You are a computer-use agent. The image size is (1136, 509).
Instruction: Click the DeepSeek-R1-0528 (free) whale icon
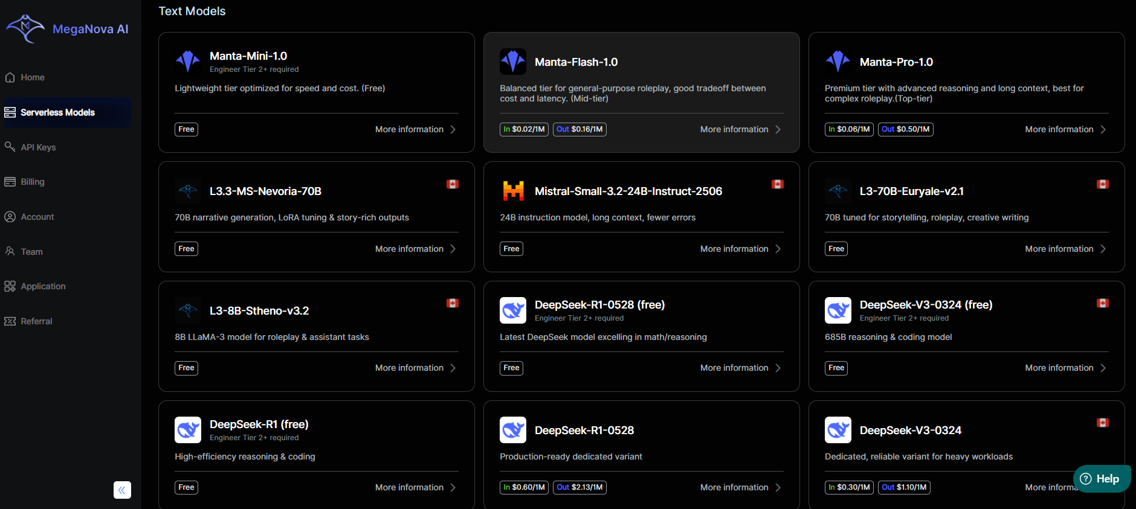(x=512, y=310)
